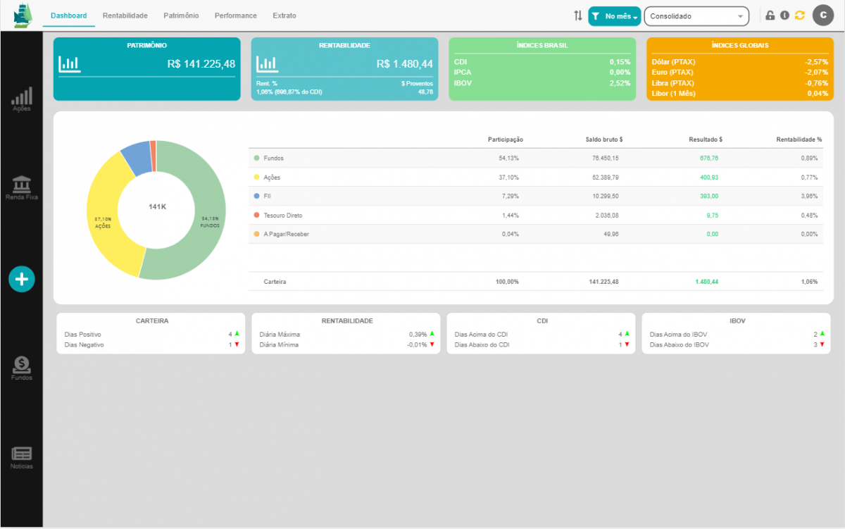Image resolution: width=845 pixels, height=529 pixels.
Task: Open the user avatar C menu
Action: coord(822,15)
